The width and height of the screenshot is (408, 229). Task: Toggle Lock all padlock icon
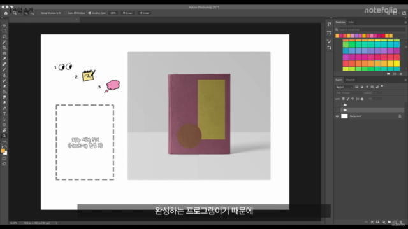click(362, 99)
